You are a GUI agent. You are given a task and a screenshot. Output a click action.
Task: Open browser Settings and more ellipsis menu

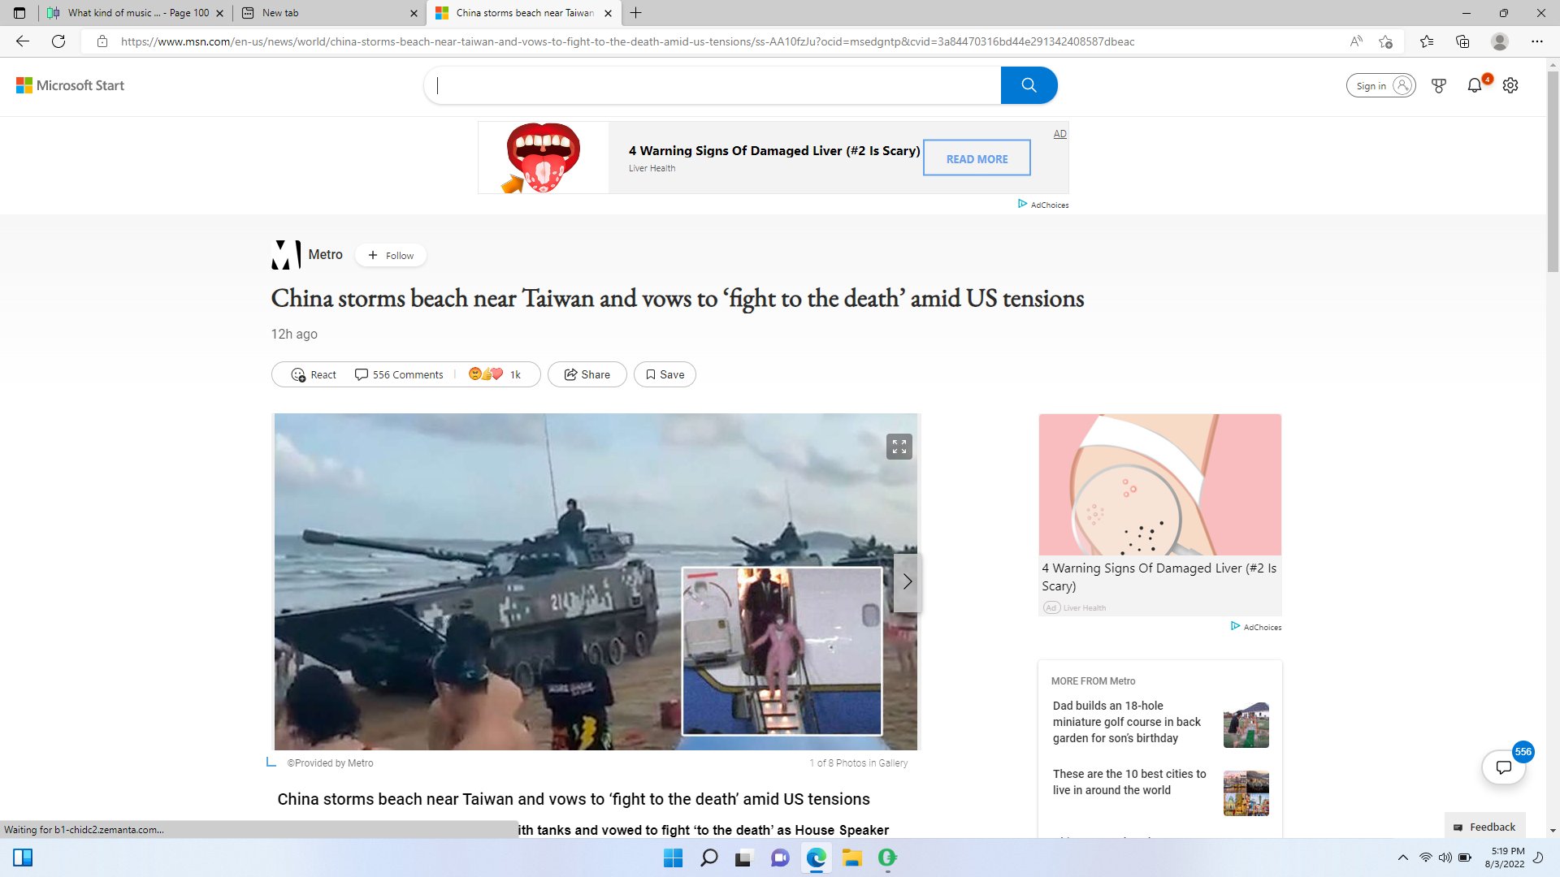click(x=1536, y=41)
